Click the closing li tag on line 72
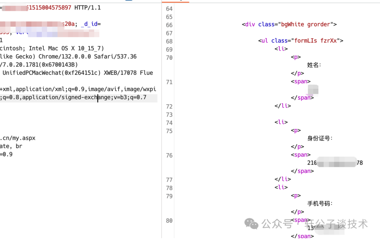380x239 pixels. coord(283,106)
